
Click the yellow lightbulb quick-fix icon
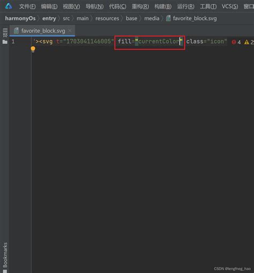[33, 49]
